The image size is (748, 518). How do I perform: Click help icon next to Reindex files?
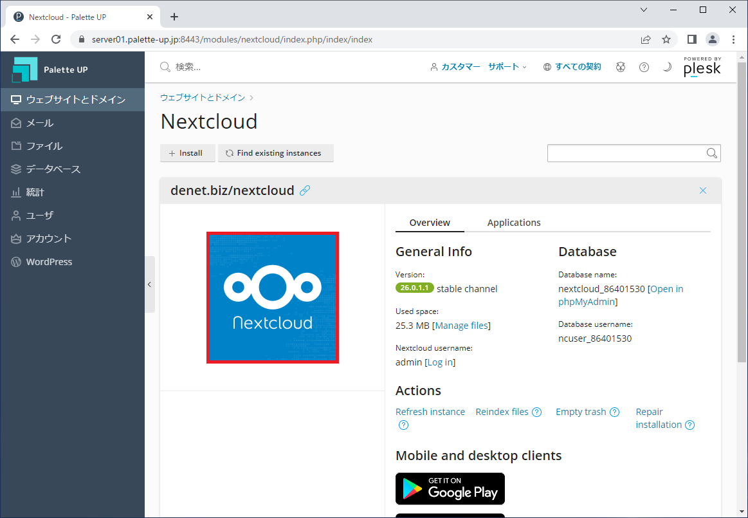point(536,412)
